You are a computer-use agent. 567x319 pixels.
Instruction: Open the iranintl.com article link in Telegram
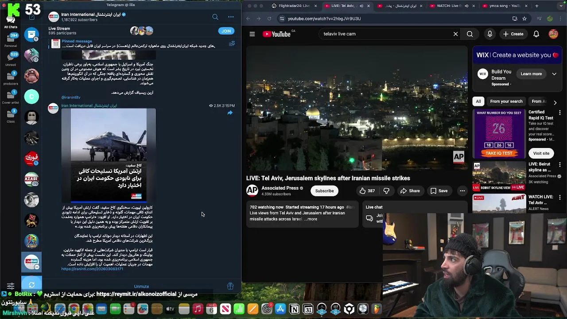[x=92, y=269]
